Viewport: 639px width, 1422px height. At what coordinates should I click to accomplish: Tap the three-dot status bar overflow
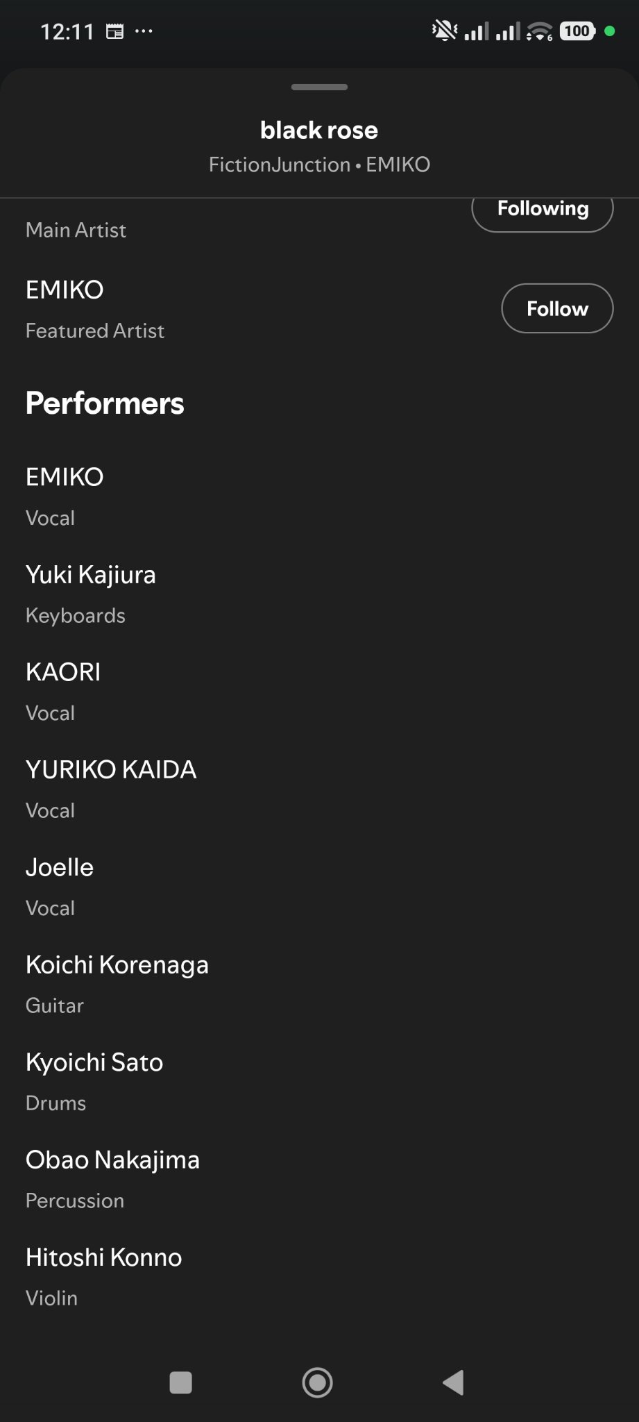[x=144, y=31]
